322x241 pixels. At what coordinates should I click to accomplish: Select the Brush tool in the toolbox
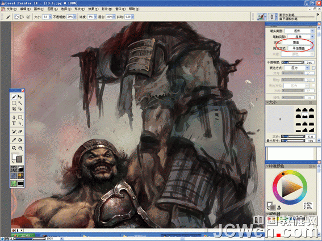(x=14, y=97)
